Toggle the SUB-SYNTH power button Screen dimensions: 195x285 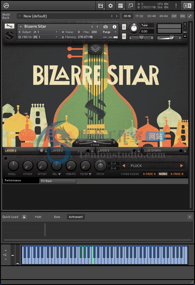pos(181,151)
